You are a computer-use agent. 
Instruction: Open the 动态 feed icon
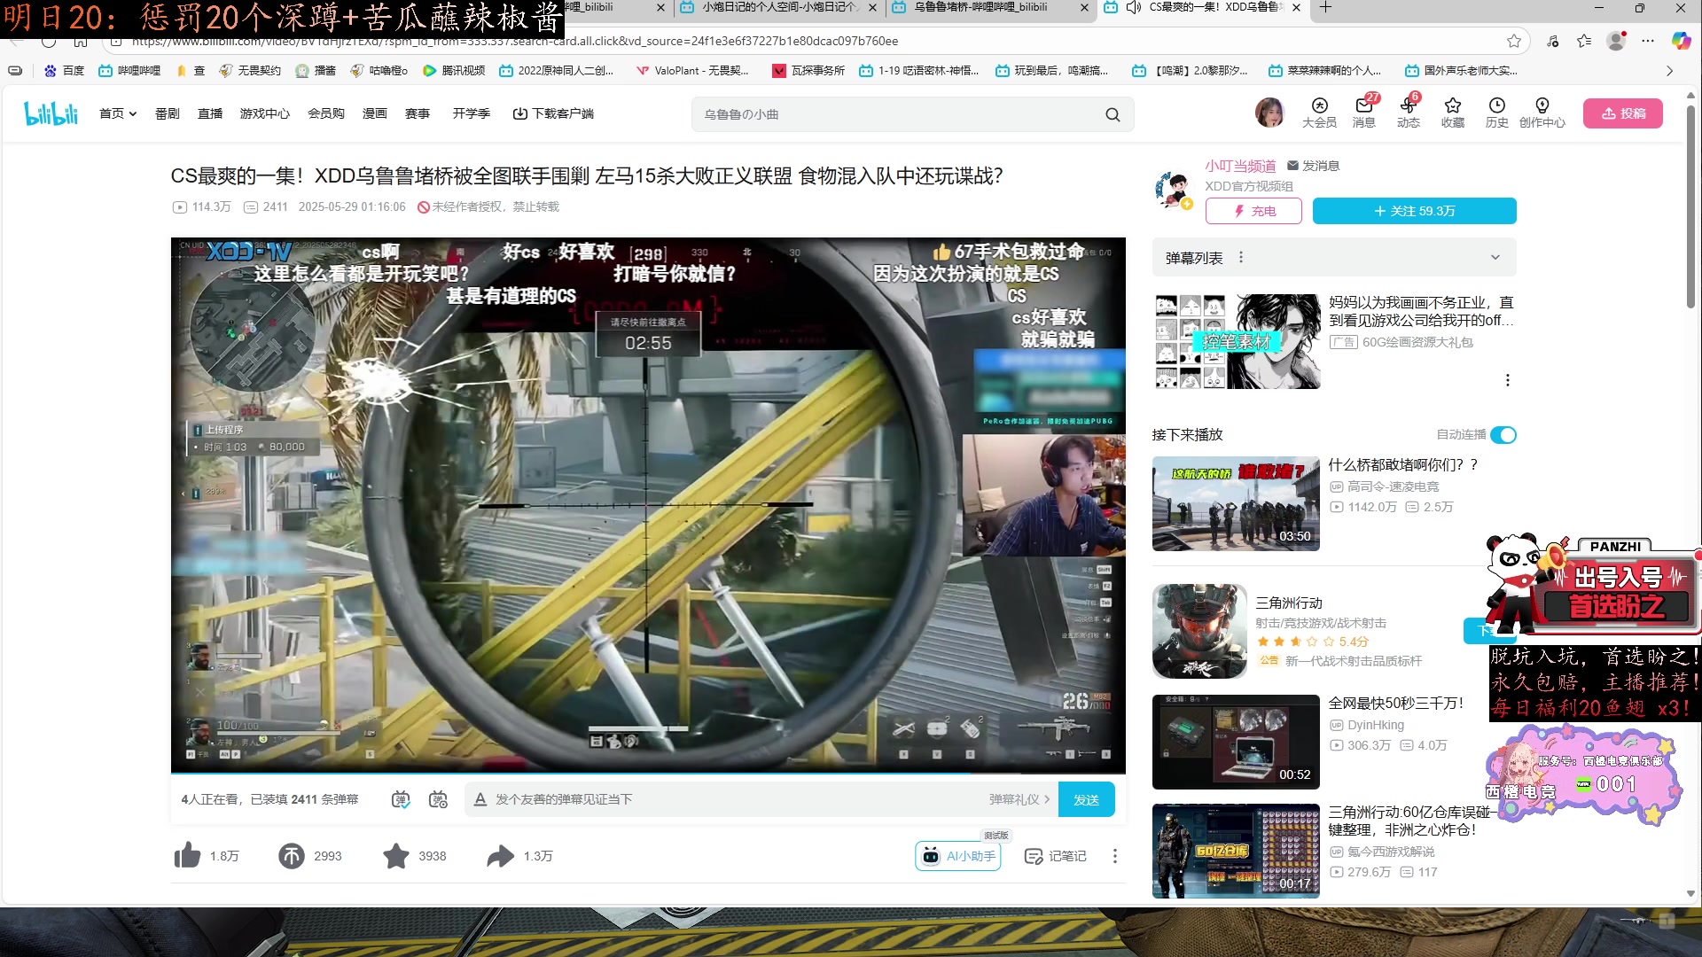[1408, 113]
